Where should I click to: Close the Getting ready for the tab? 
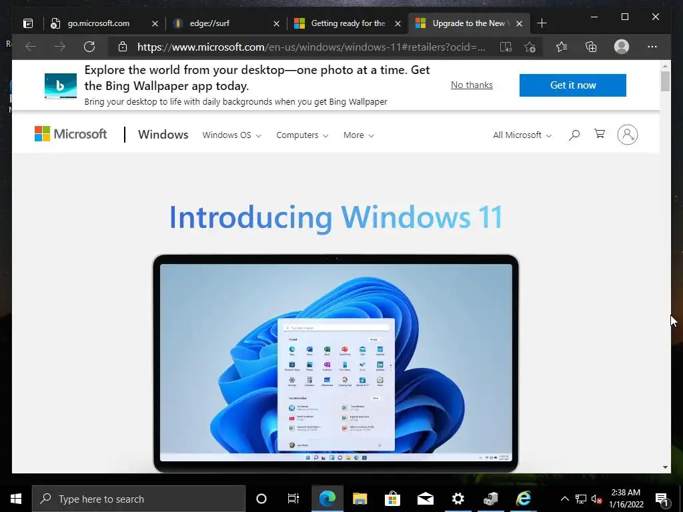[x=398, y=23]
